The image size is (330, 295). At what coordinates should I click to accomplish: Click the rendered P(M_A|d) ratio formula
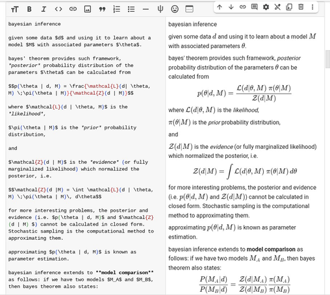[244, 284]
